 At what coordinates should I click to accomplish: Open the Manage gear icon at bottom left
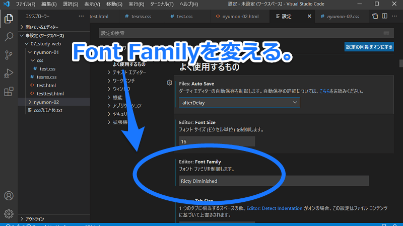[x=8, y=213]
